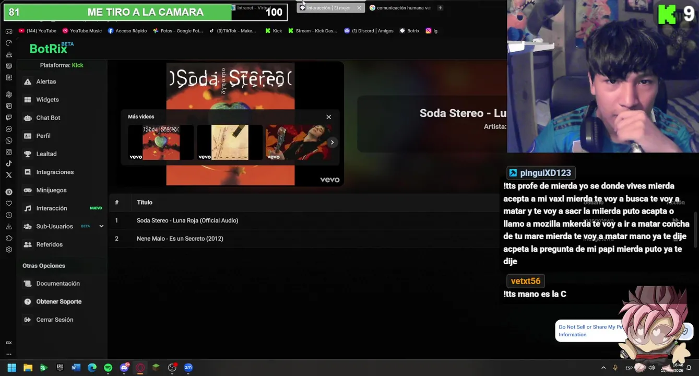699x376 pixels.
Task: Open Chat Bot robot icon
Action: [28, 118]
